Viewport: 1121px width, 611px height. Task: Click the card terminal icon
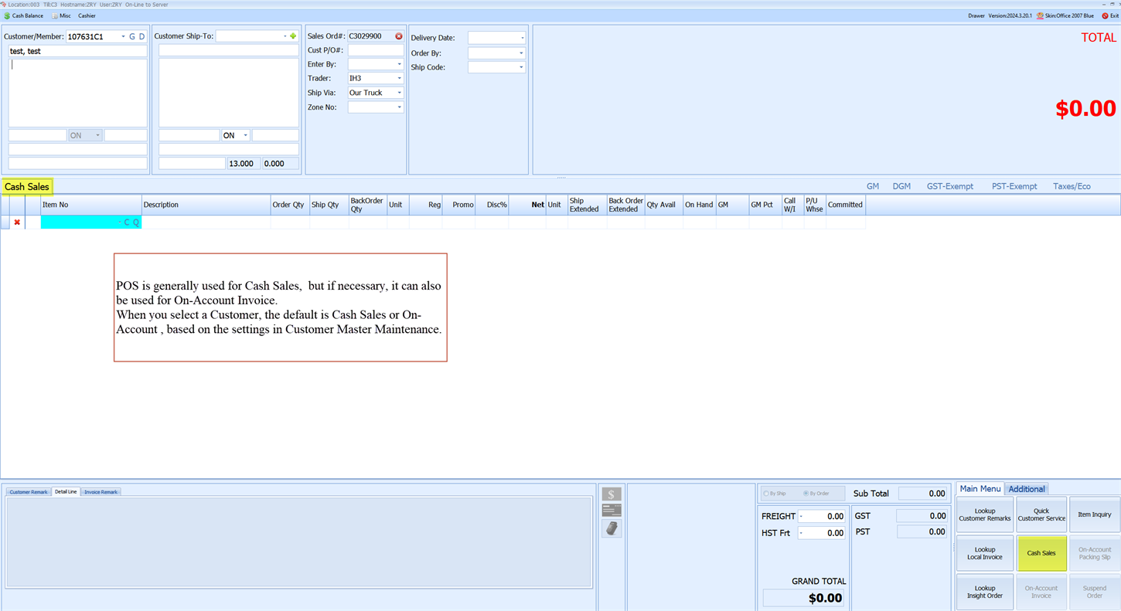pyautogui.click(x=612, y=528)
